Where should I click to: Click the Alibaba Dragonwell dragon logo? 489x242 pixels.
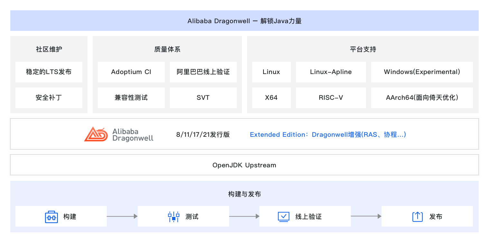tap(96, 134)
